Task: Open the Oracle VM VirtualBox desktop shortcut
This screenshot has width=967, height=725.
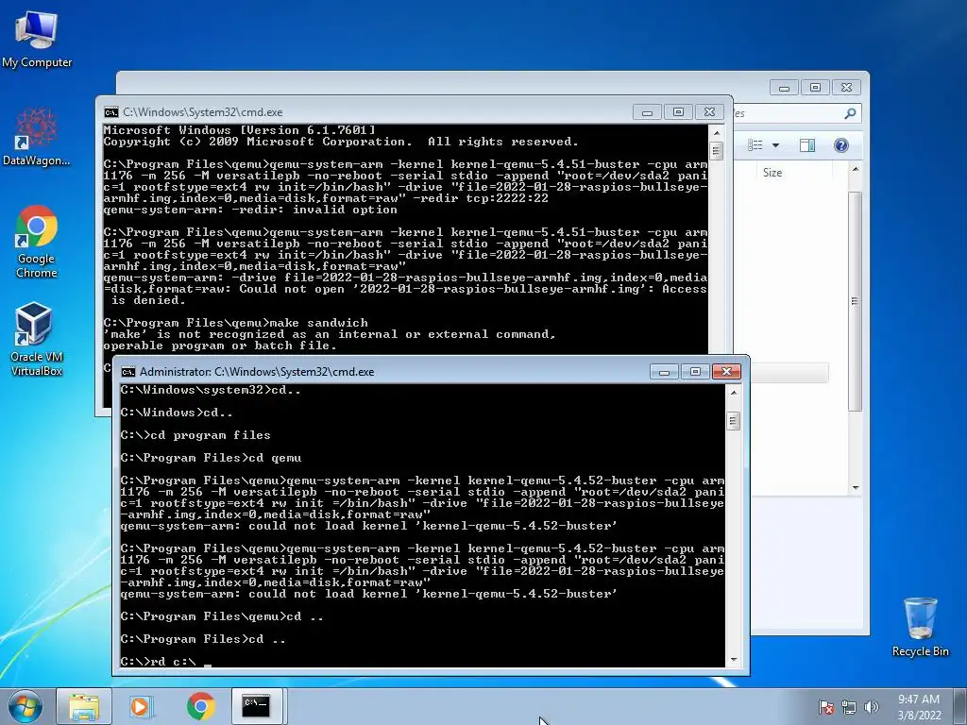Action: (x=37, y=339)
